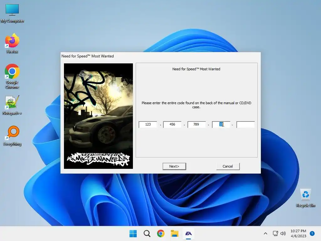Open the network status tray icon
Viewport: 321px width, 241px height.
tap(275, 233)
